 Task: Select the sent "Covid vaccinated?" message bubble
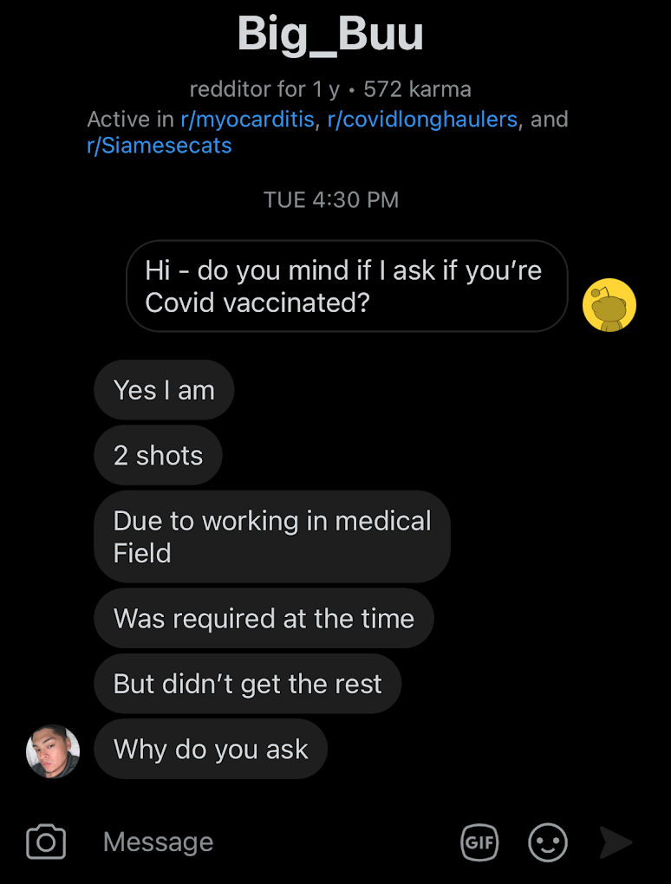pos(347,286)
